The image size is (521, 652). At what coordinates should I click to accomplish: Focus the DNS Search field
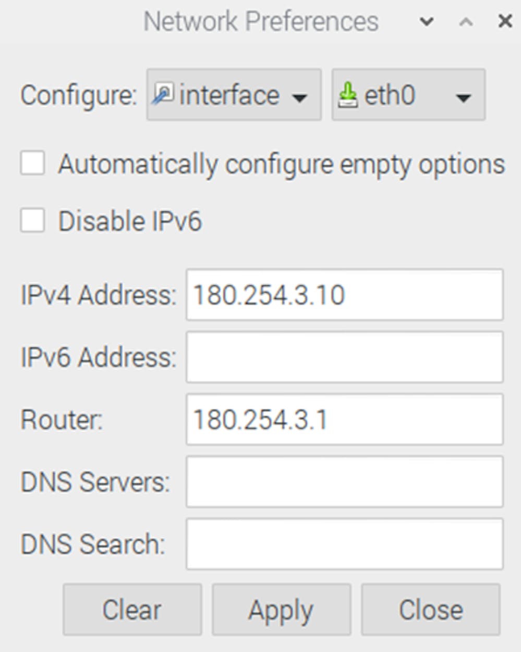pos(345,544)
